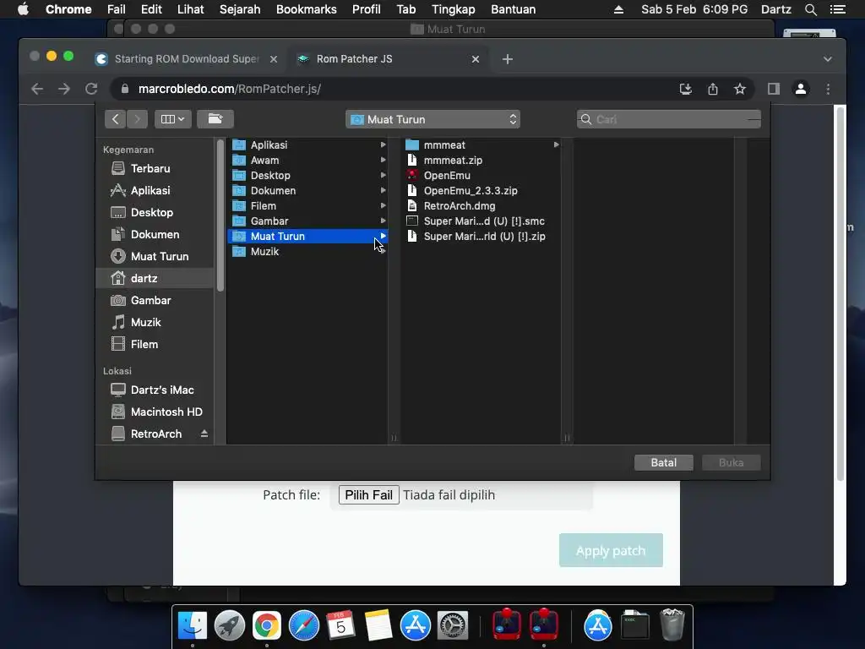Screen dimensions: 865x649
Task: Open the Tingkap menu
Action: (454, 9)
